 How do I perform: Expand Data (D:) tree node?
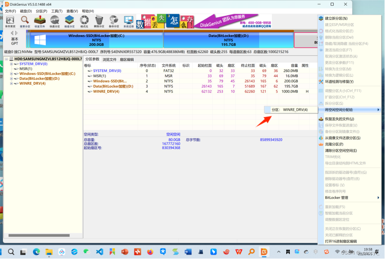click(x=11, y=79)
